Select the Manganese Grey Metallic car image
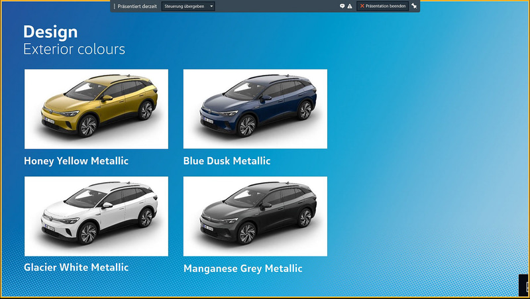Screen dimensions: 530x299 (255, 216)
